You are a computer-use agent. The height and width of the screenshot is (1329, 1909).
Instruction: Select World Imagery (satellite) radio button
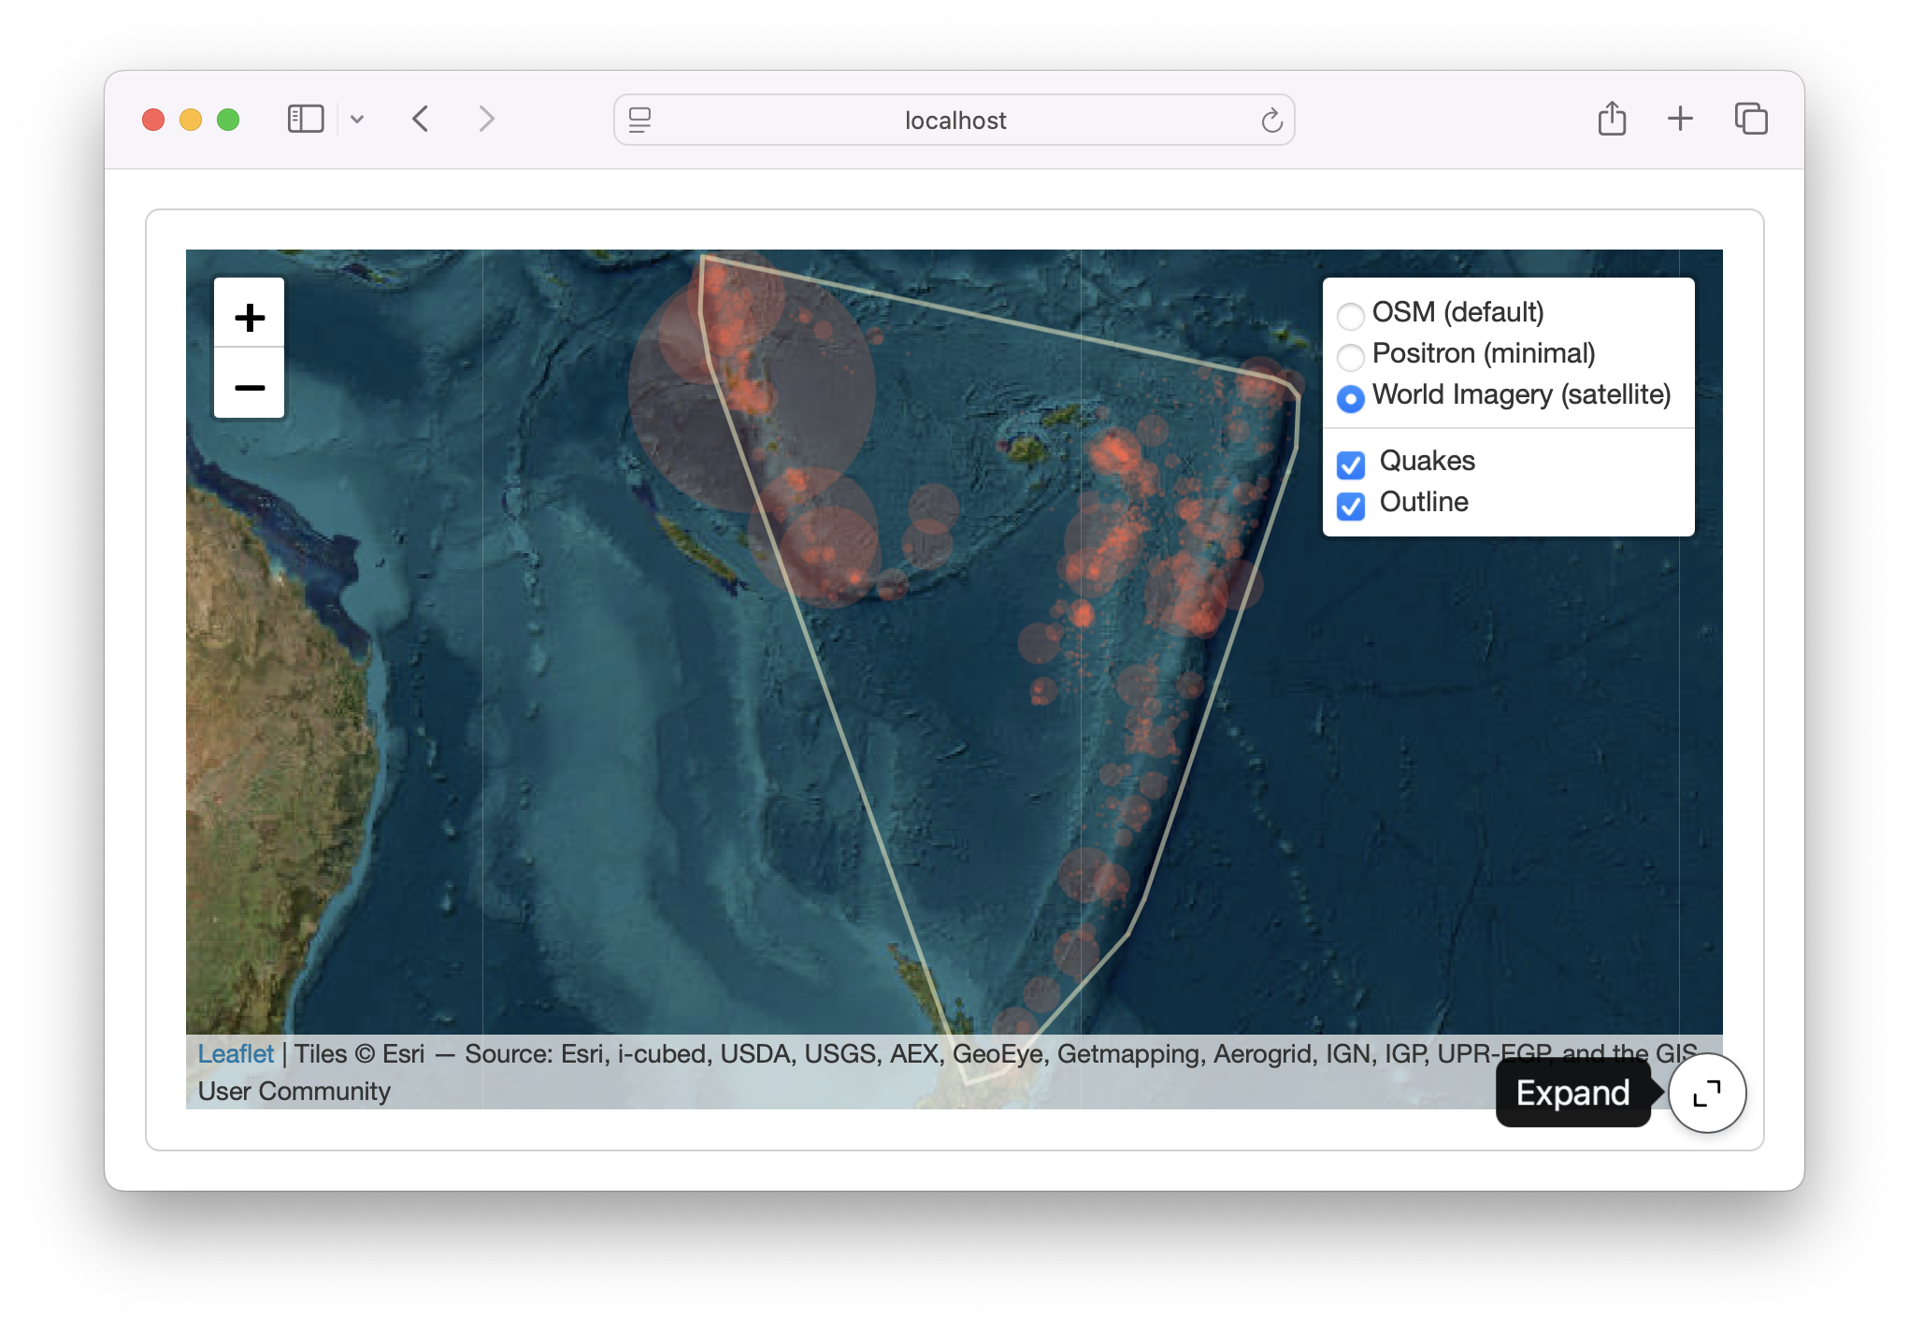tap(1350, 398)
